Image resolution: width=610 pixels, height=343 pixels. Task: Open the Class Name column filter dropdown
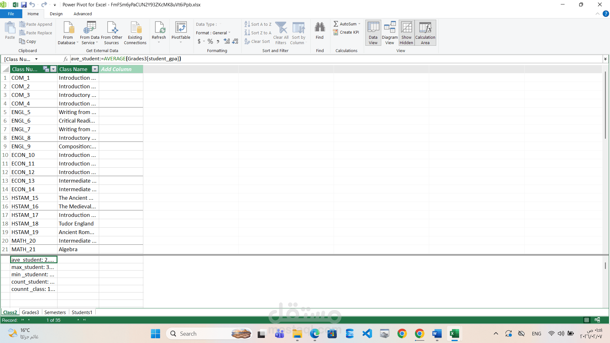(95, 69)
